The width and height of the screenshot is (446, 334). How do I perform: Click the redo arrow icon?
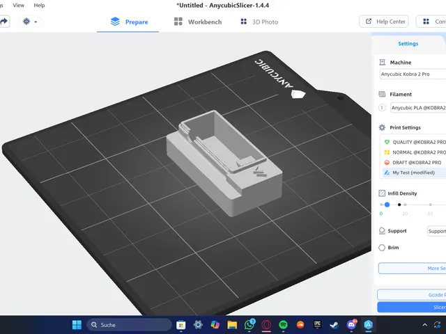tap(4, 22)
